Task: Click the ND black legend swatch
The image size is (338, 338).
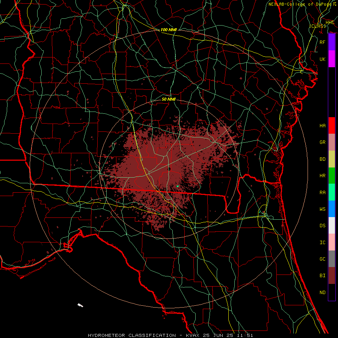Action: pyautogui.click(x=332, y=292)
